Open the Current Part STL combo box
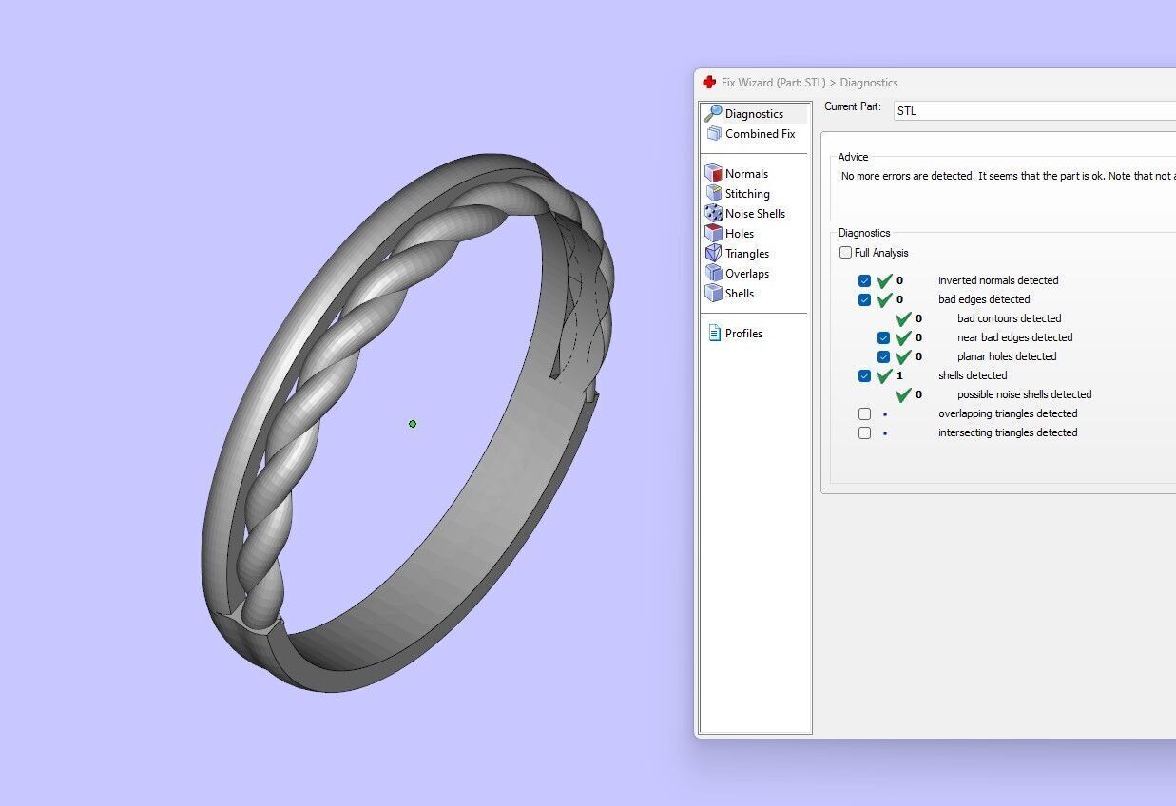The image size is (1176, 806). pos(1034,110)
